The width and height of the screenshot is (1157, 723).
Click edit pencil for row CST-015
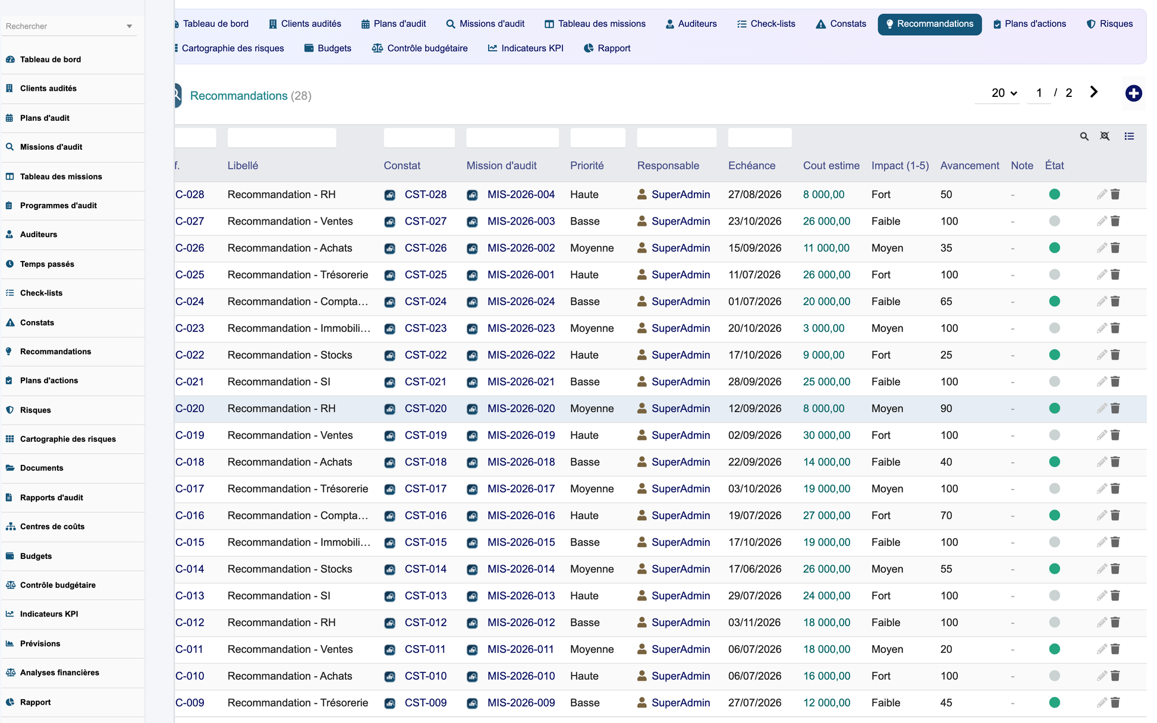pyautogui.click(x=1102, y=542)
